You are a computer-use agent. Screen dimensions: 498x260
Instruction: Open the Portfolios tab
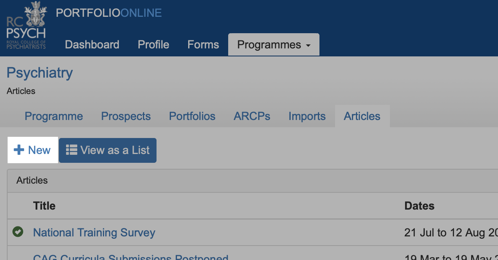(192, 116)
